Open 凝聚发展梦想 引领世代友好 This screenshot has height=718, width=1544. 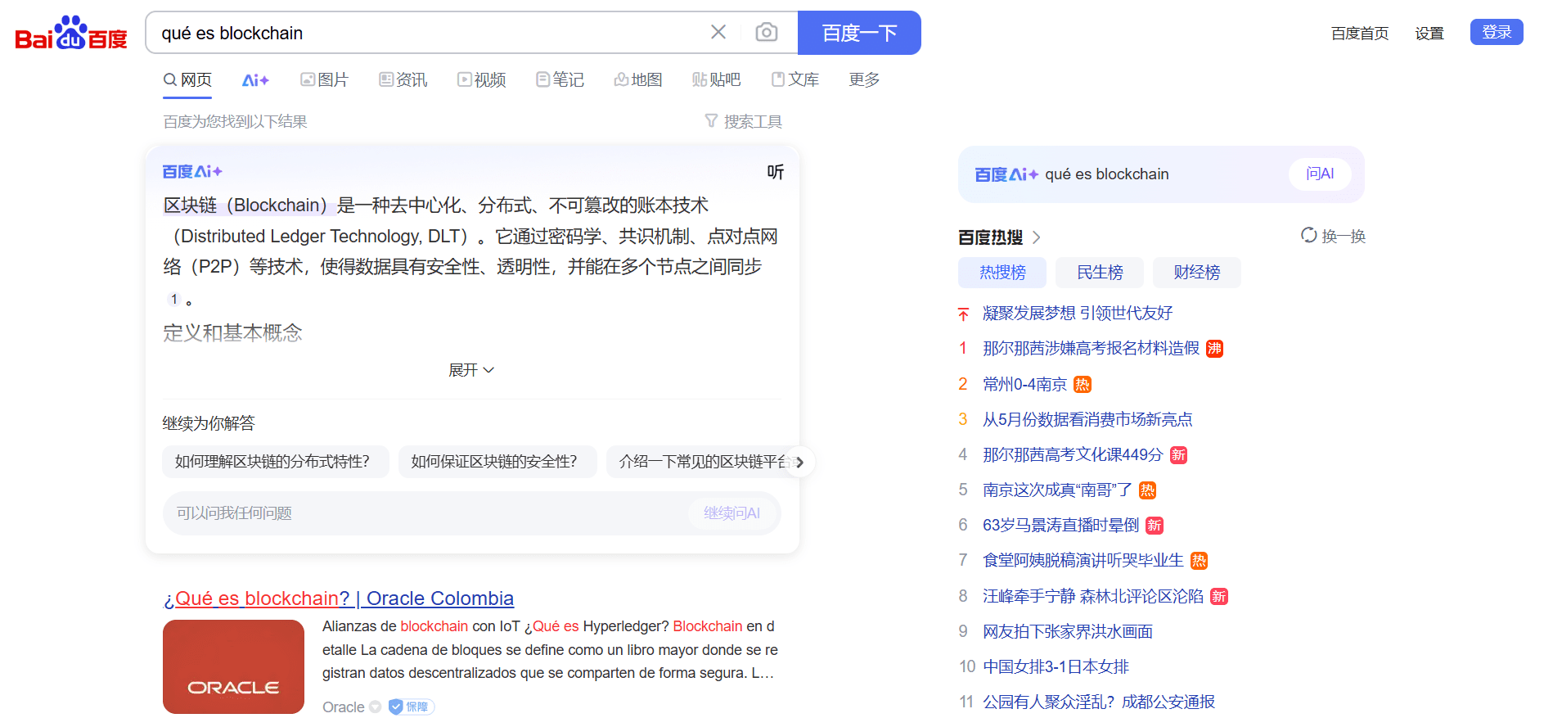[x=1078, y=313]
